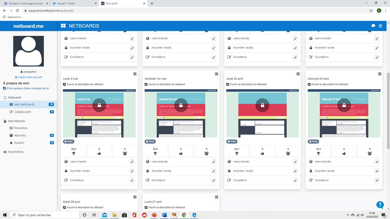Click the browser reload button
The height and width of the screenshot is (219, 390).
18,10
